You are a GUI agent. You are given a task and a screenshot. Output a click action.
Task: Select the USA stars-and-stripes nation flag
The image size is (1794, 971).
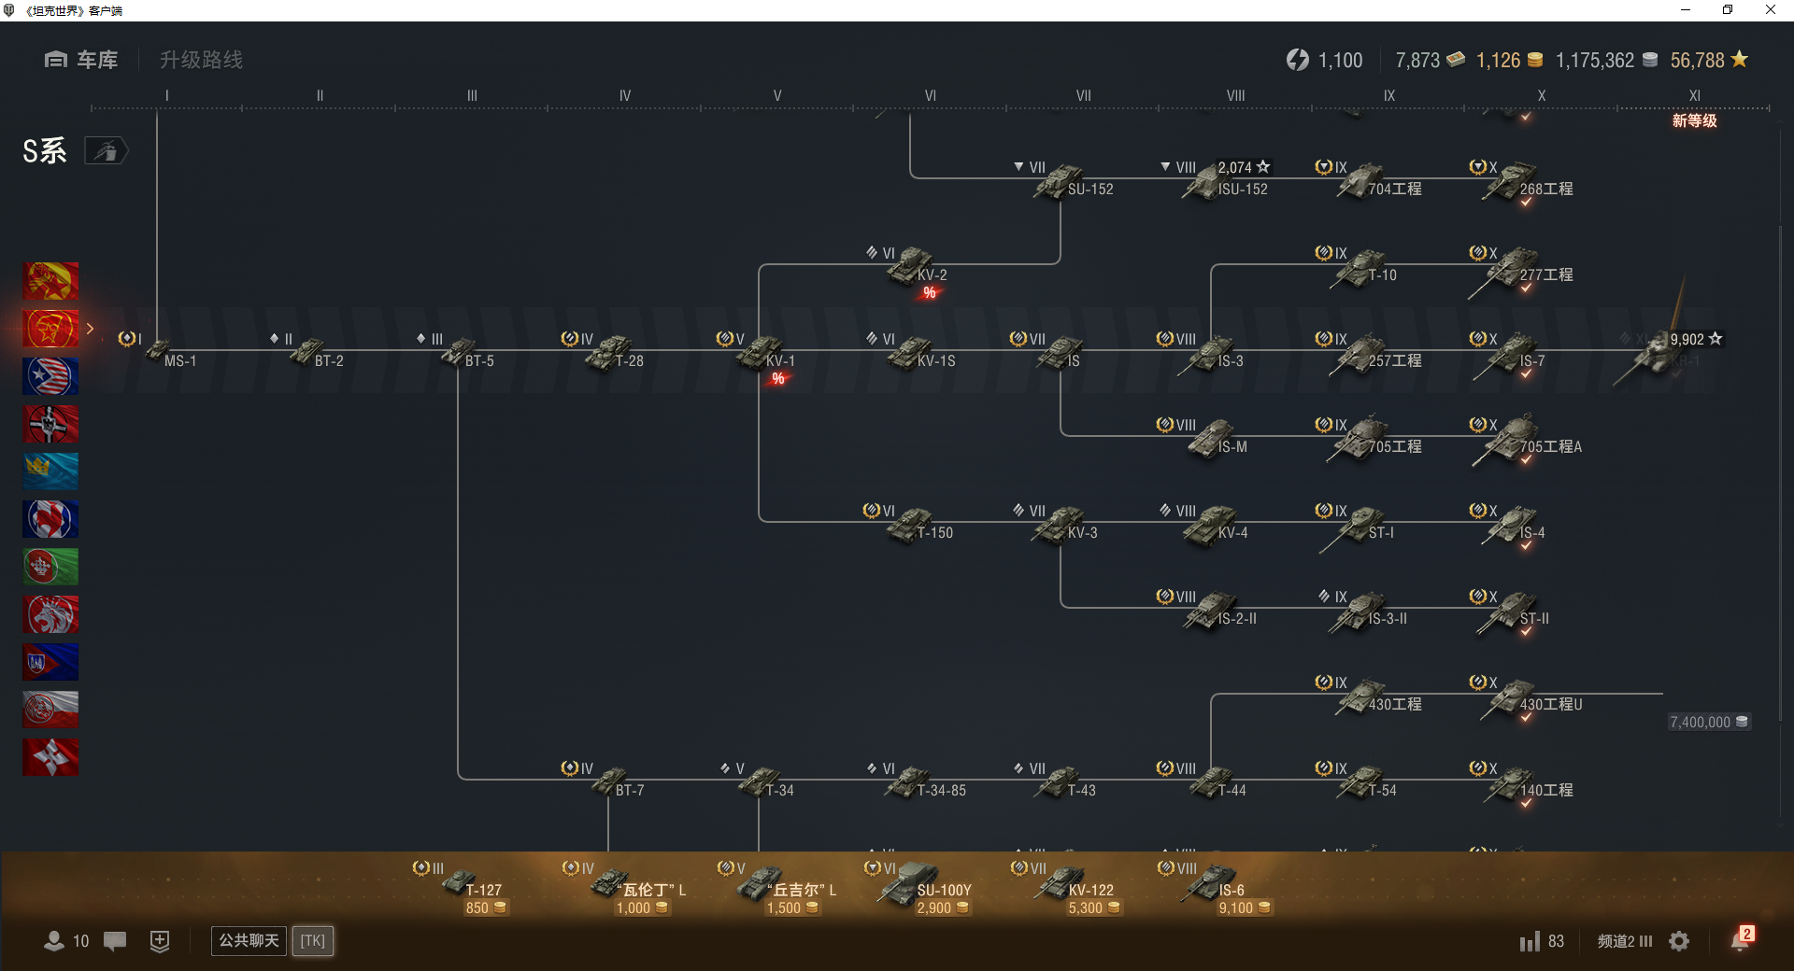click(50, 376)
